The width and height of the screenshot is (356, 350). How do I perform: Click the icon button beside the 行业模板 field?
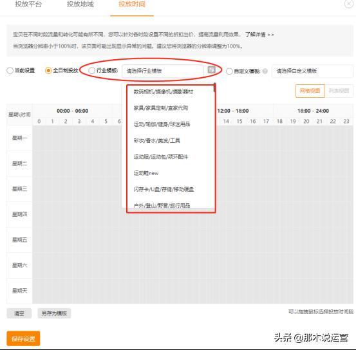tap(211, 69)
